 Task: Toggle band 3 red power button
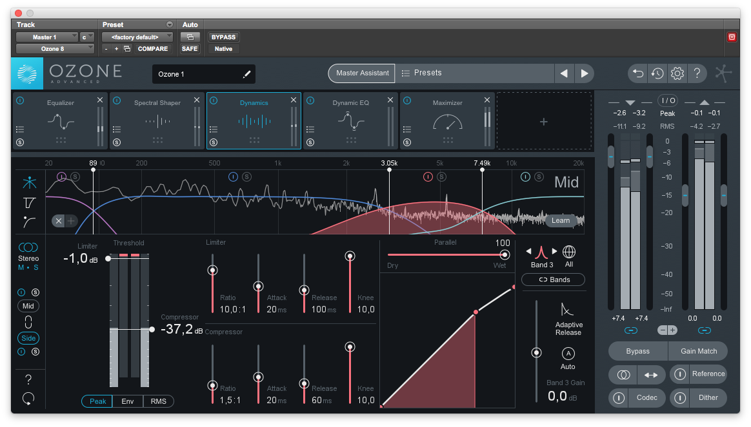(x=428, y=177)
